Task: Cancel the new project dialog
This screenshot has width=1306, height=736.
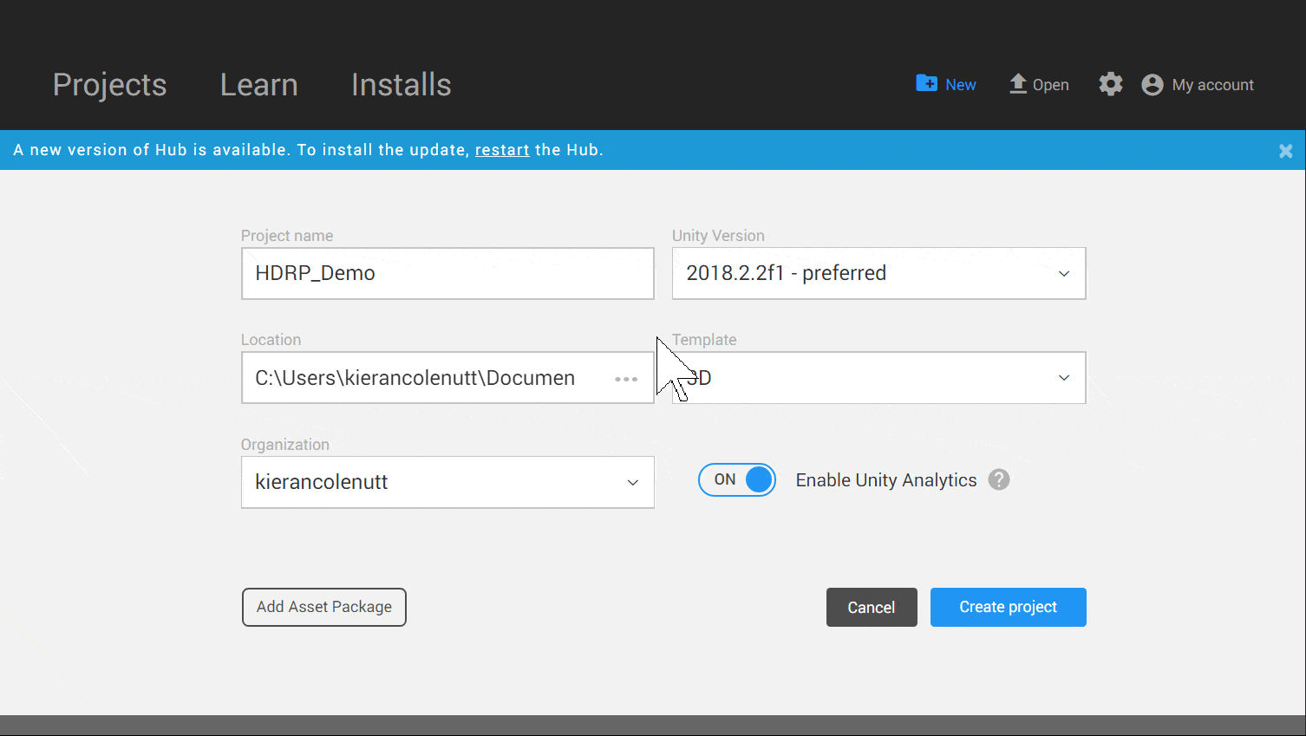Action: tap(872, 608)
